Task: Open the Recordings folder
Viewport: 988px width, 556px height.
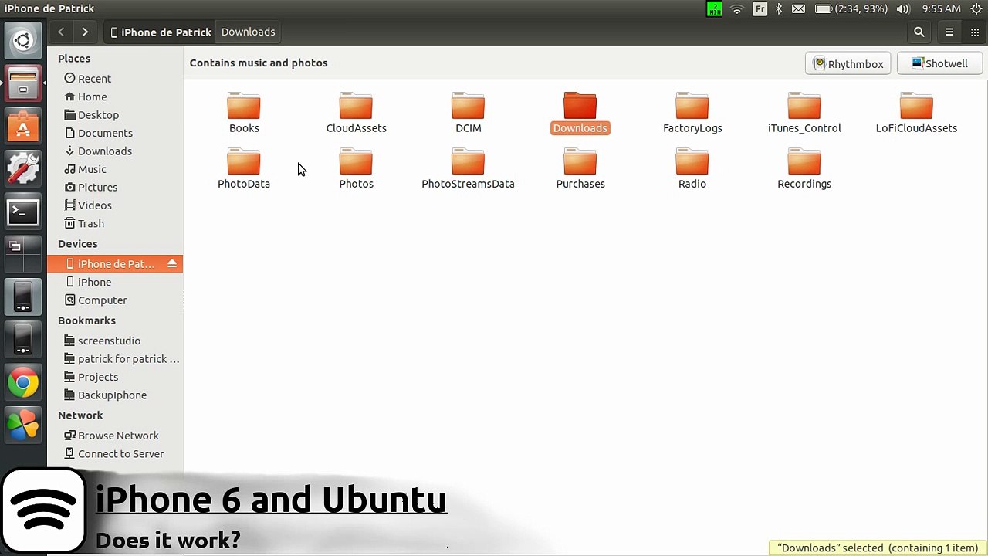Action: pyautogui.click(x=804, y=169)
